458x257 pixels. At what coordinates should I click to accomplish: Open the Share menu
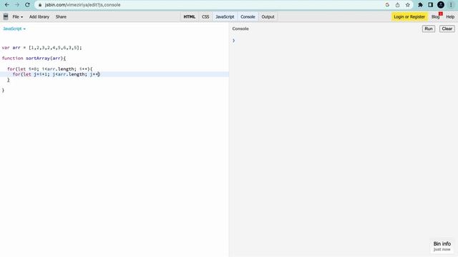coord(61,17)
